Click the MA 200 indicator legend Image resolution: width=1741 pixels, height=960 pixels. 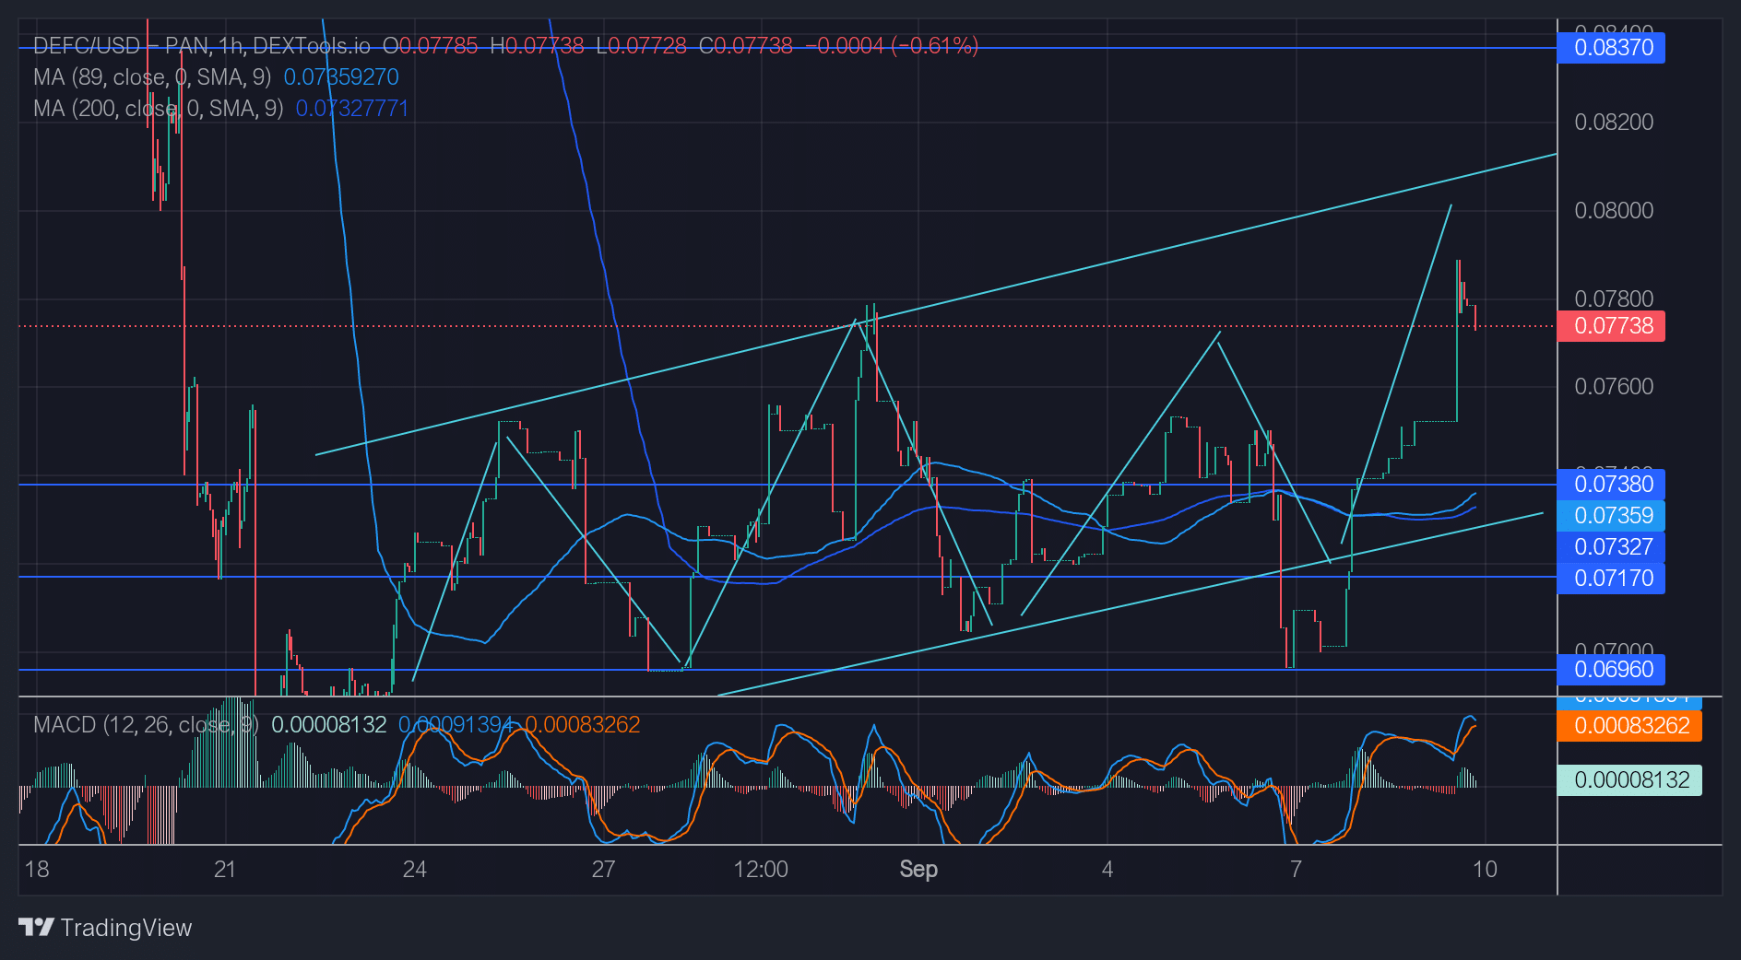(159, 108)
